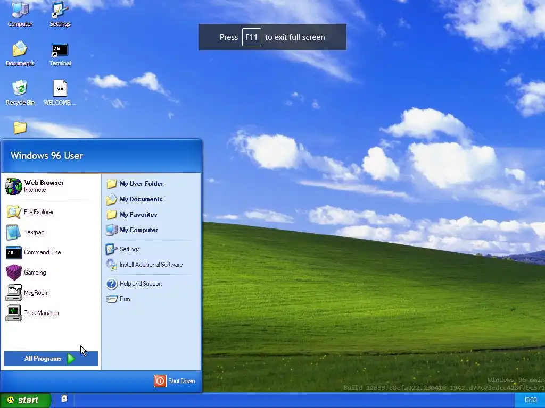Launch Web Browser from start menu

click(51, 186)
